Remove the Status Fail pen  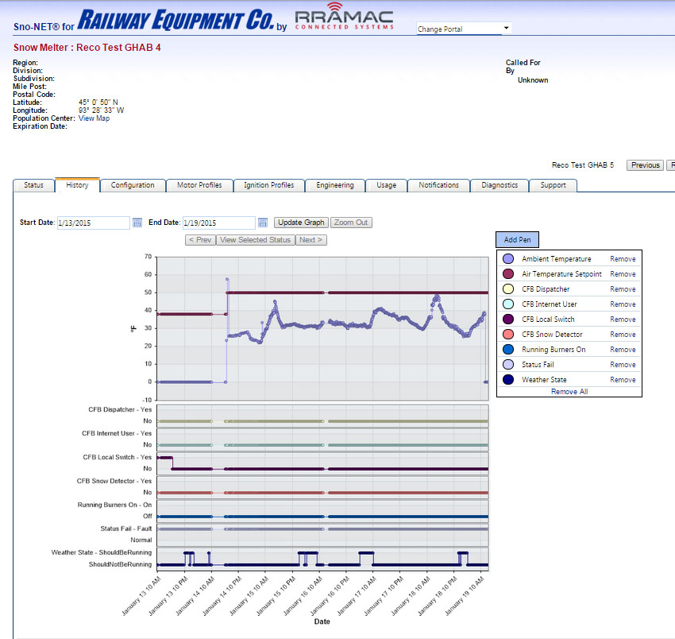(623, 365)
